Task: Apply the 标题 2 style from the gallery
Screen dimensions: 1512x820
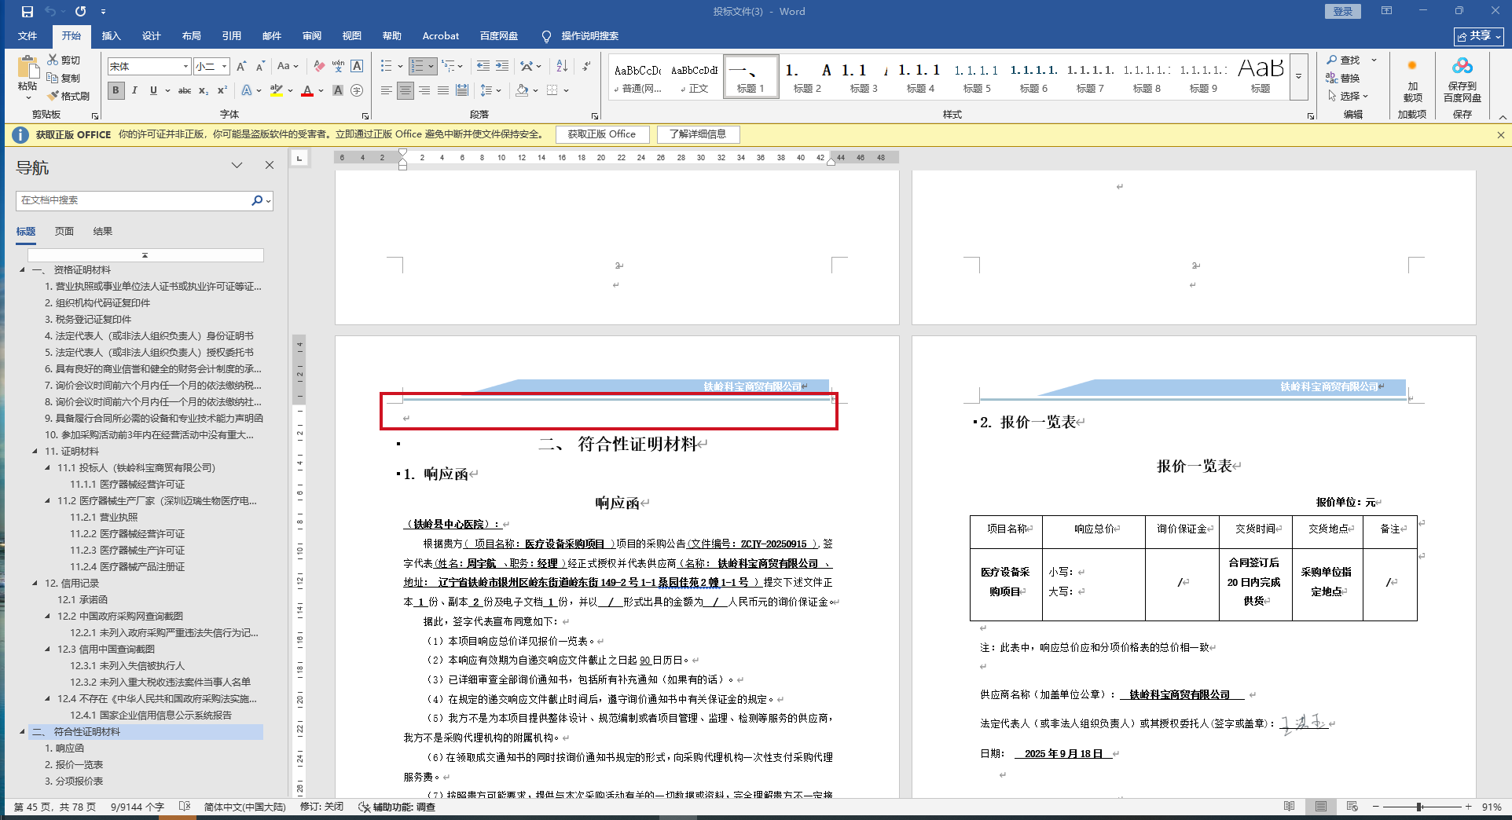Action: [x=808, y=76]
